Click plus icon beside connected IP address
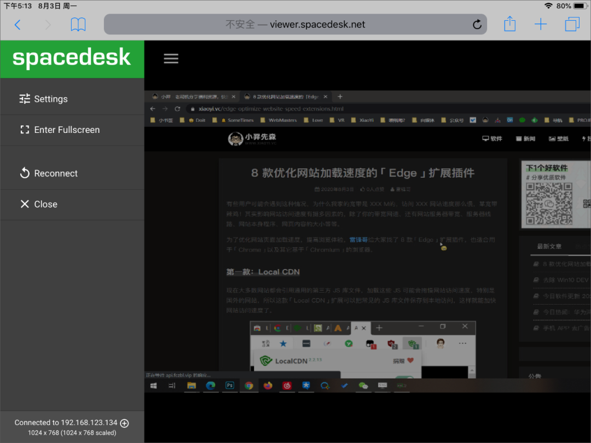This screenshot has width=591, height=443. (125, 423)
